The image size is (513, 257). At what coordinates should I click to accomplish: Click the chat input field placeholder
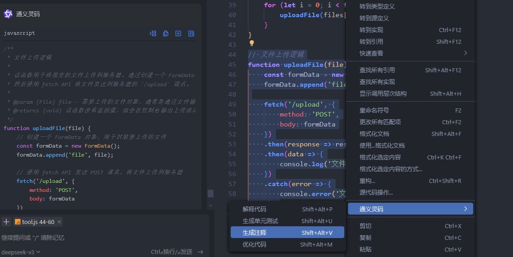[x=33, y=238]
